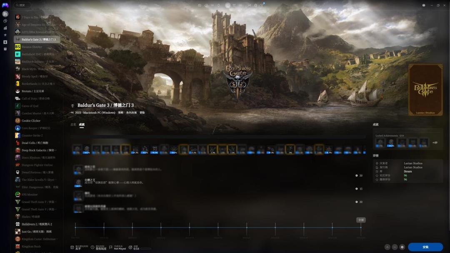Screen dimensions: 450x253
Task: Click the up-arrow round button at bottom
Action: click(x=387, y=247)
